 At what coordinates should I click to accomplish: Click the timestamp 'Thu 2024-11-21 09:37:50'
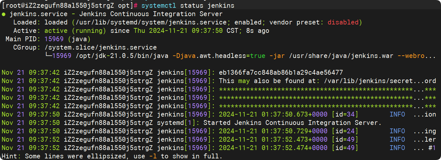click(x=178, y=31)
